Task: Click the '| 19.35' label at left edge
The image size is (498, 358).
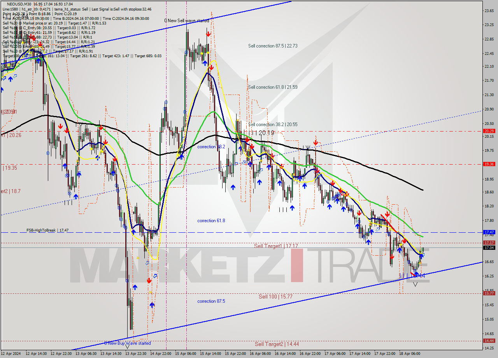Action: tap(9, 168)
